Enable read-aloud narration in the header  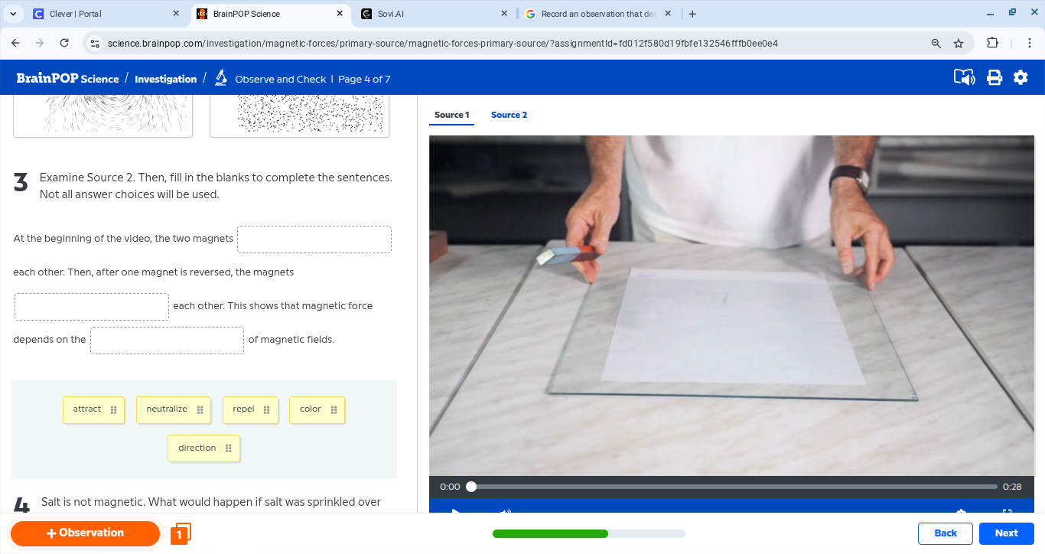pos(965,77)
